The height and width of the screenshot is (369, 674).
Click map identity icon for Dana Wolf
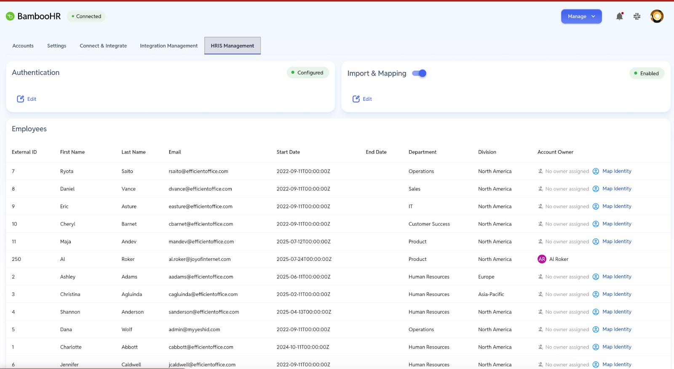point(596,329)
